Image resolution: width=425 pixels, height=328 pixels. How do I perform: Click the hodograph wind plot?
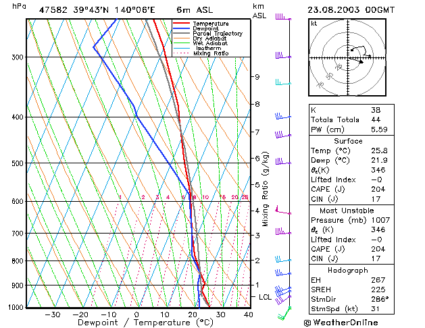[347, 57]
